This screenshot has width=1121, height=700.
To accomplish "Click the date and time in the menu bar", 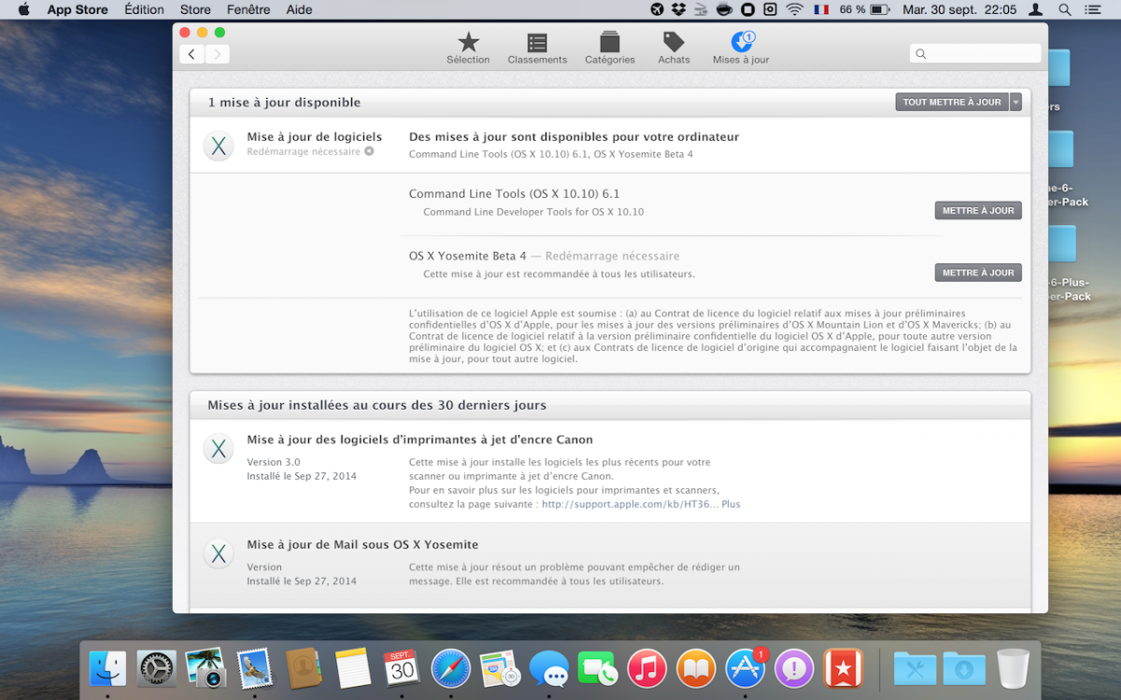I will [x=959, y=9].
